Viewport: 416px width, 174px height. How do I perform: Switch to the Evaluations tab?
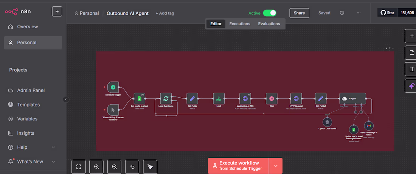click(269, 24)
